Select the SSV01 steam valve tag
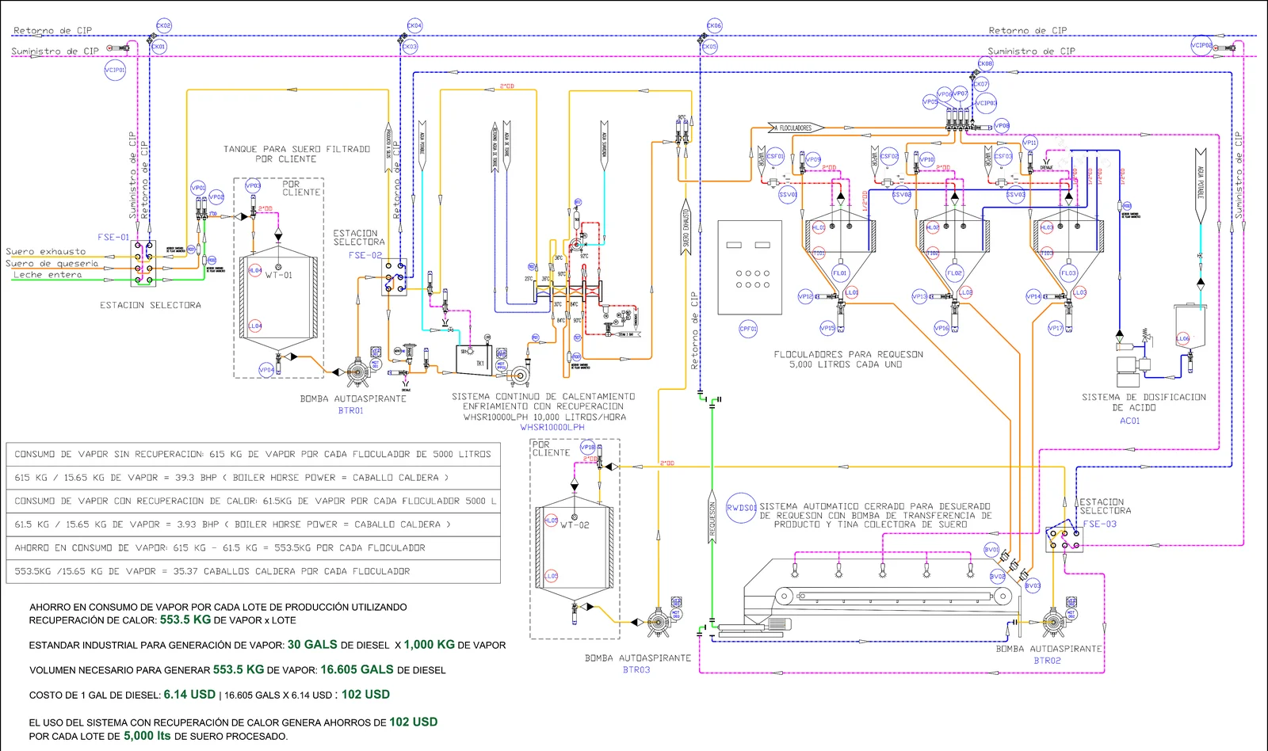 click(788, 194)
